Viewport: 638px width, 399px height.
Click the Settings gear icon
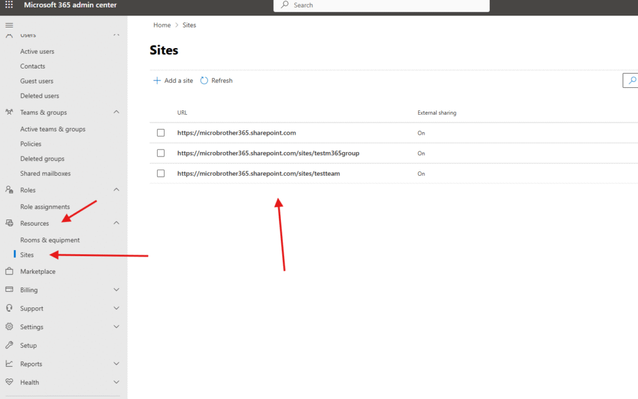coord(9,327)
